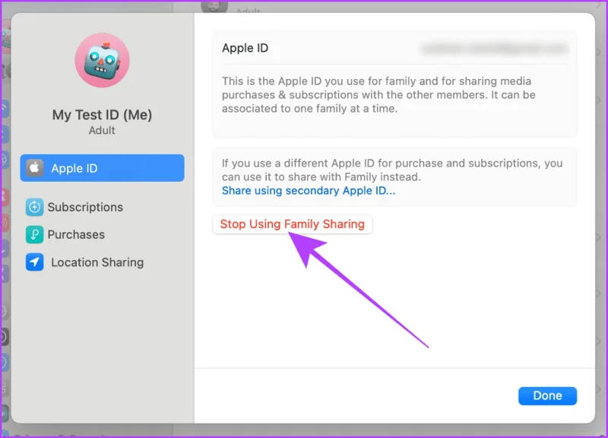Click the blue Location Sharing arrow icon
The height and width of the screenshot is (438, 608).
point(34,262)
